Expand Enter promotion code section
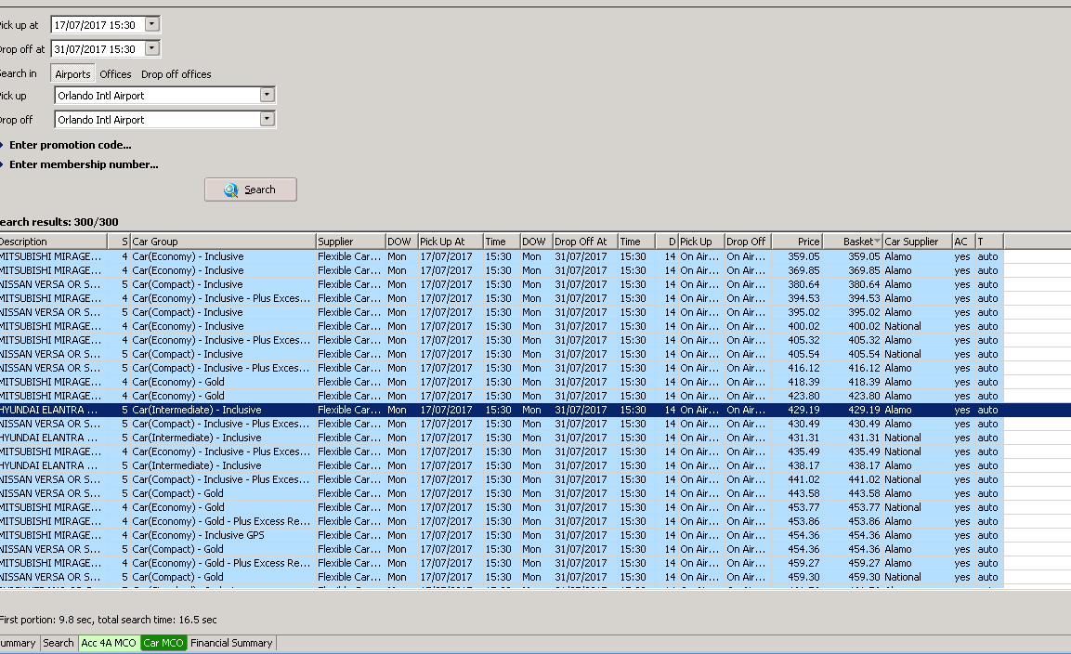 (70, 145)
